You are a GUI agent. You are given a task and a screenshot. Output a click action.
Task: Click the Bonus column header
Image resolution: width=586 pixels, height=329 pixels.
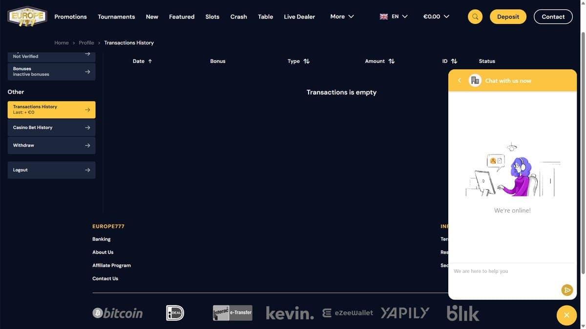(x=218, y=61)
